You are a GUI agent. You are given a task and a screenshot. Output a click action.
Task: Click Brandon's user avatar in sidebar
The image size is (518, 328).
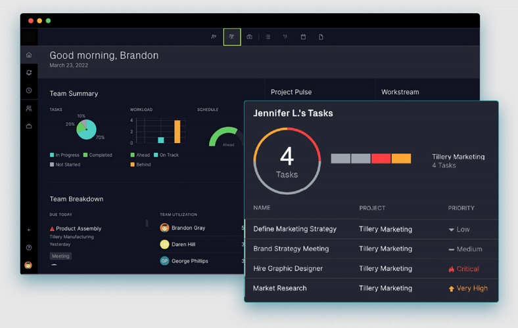point(29,266)
